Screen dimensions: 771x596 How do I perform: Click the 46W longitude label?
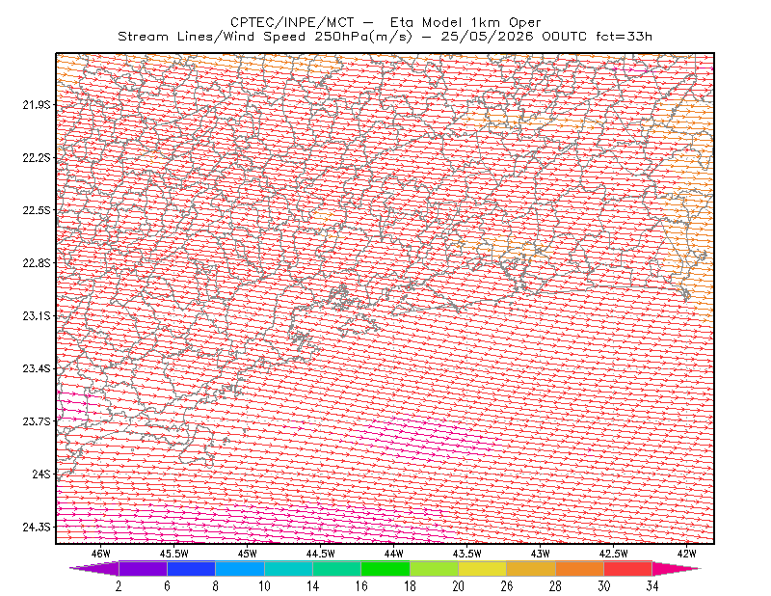click(101, 554)
